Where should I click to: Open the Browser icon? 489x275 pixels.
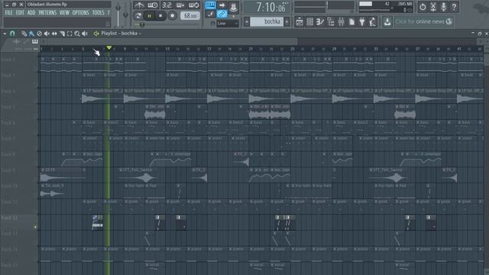[331, 22]
